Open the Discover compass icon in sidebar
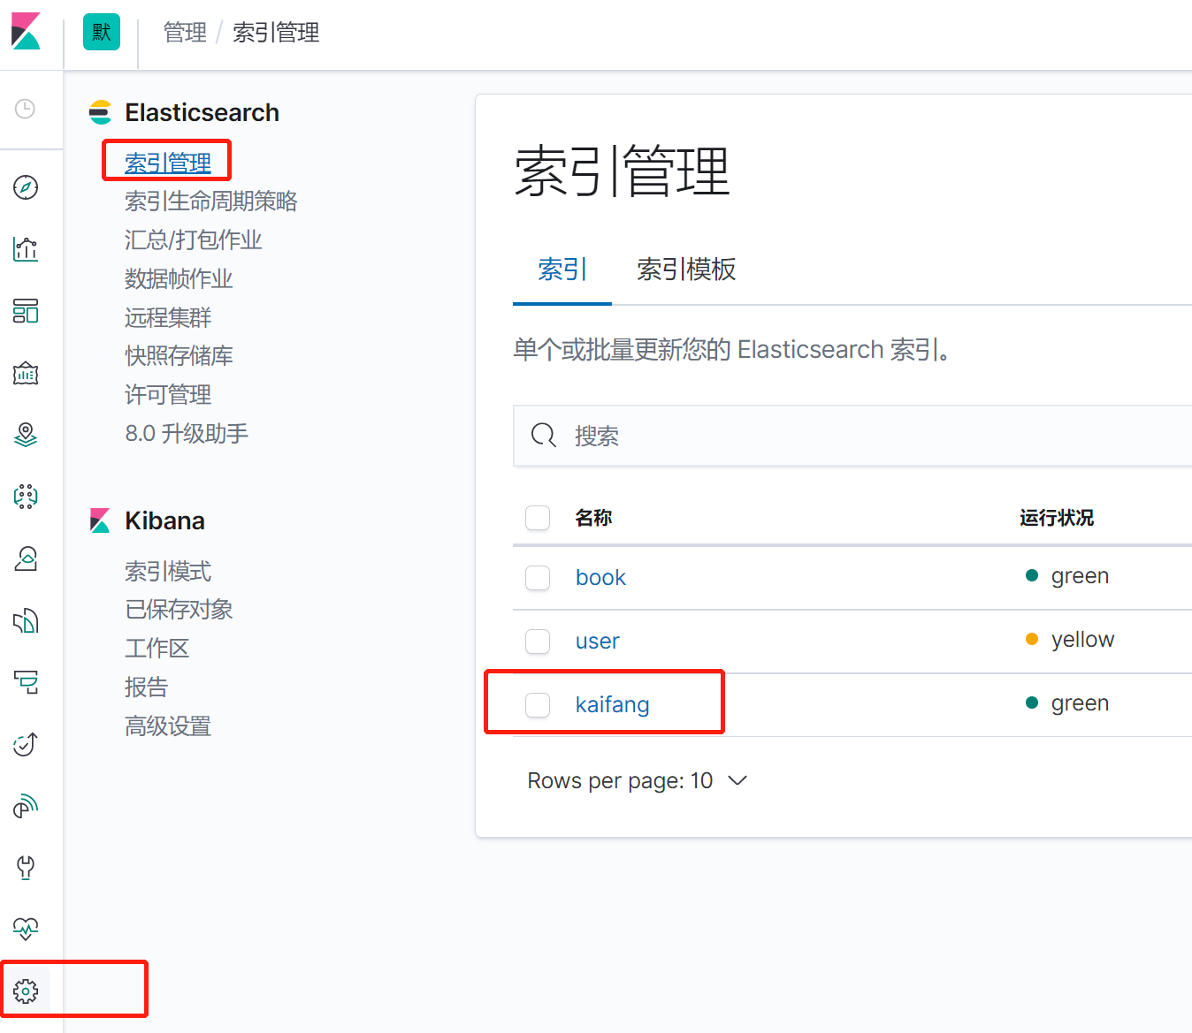 tap(26, 187)
